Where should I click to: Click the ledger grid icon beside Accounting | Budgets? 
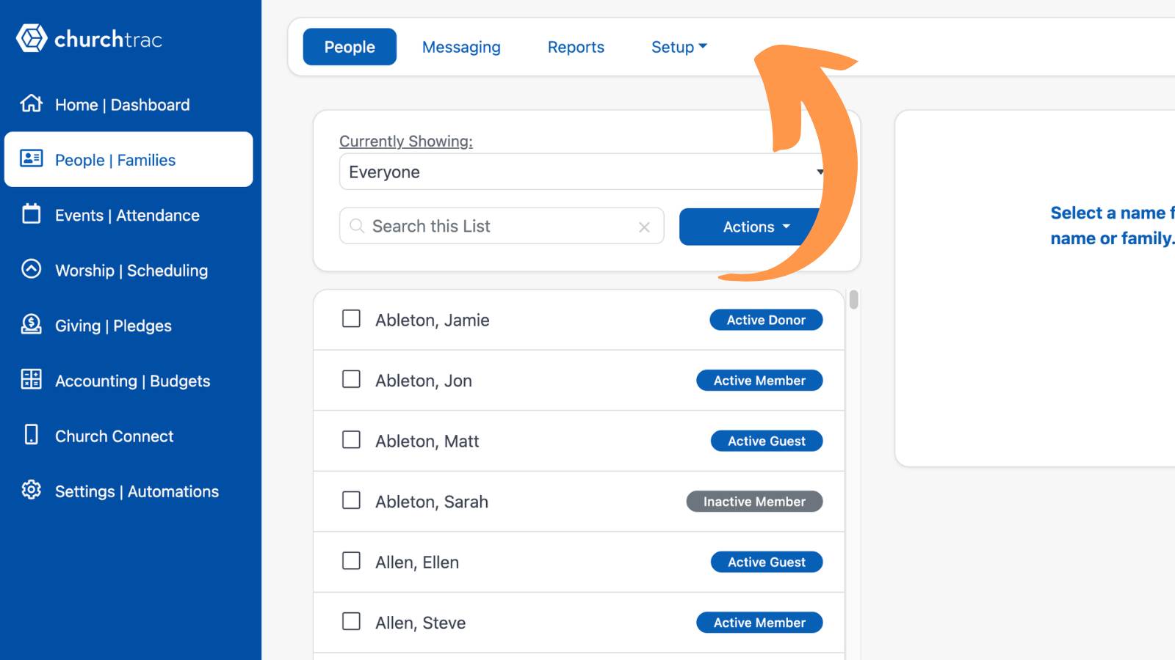pos(31,379)
